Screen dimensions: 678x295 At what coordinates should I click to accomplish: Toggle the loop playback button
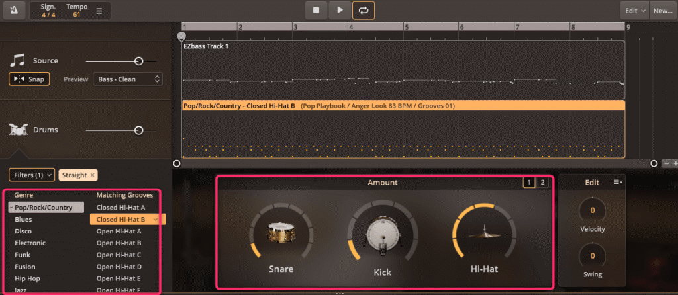(x=362, y=10)
